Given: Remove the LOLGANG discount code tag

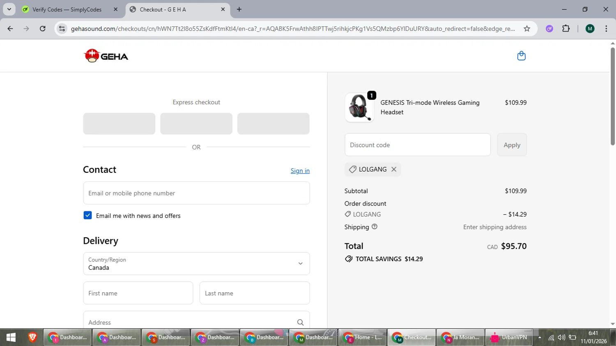Looking at the screenshot, I should point(394,169).
